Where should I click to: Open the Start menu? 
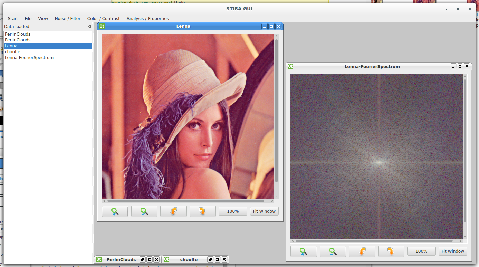click(13, 19)
